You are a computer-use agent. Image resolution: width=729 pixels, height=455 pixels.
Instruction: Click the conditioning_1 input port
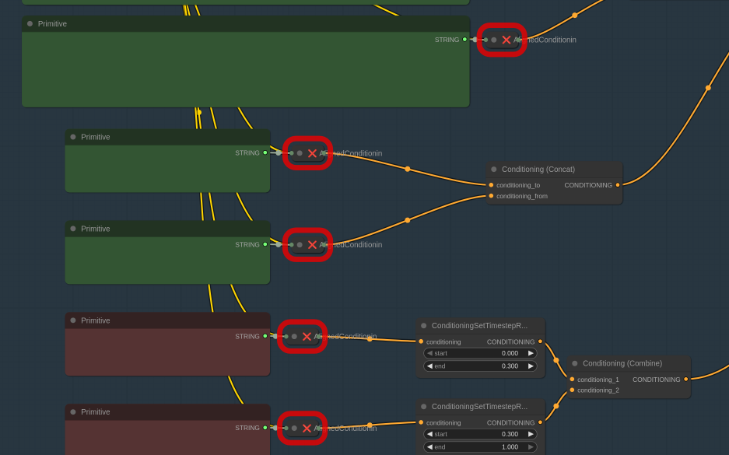[572, 380]
